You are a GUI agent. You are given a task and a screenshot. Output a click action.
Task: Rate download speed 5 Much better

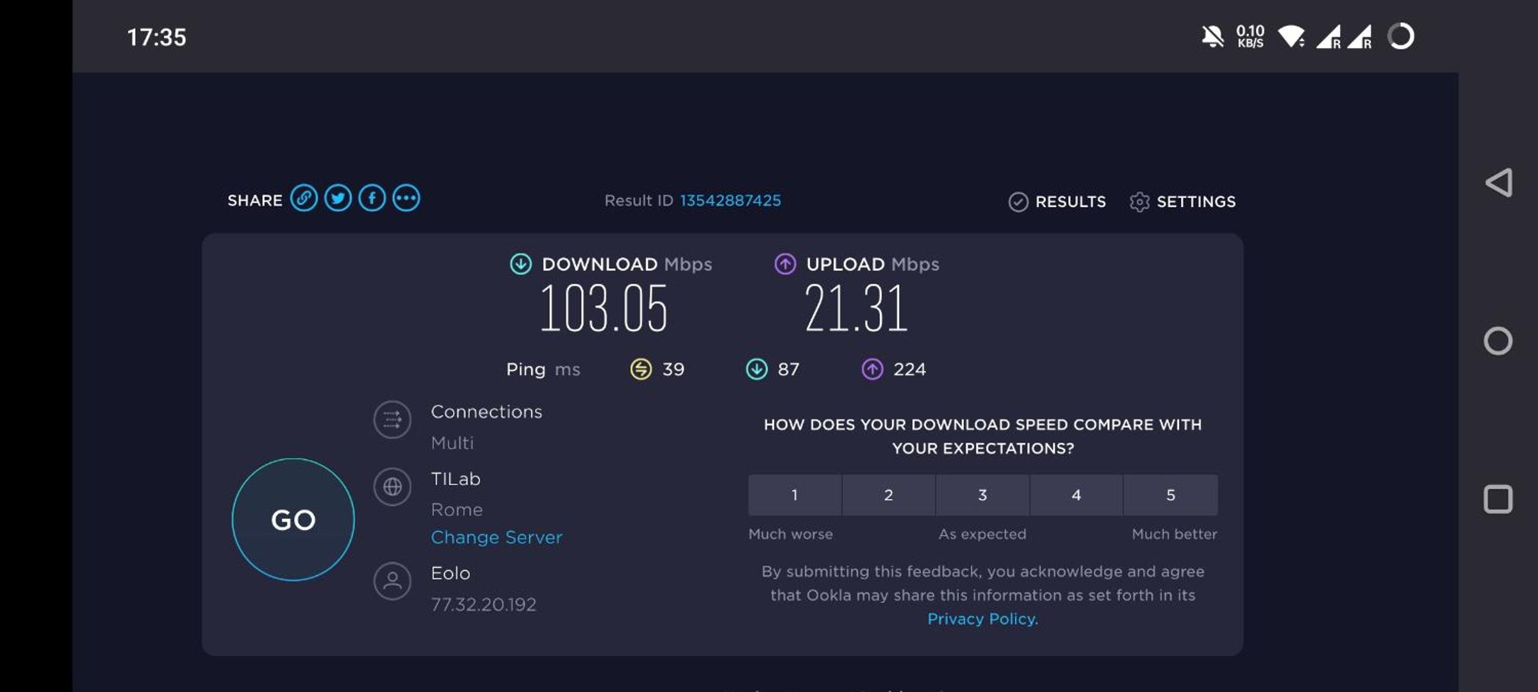tap(1171, 495)
